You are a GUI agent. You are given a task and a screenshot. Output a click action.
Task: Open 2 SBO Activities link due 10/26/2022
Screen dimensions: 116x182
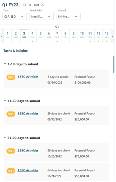[28, 151]
